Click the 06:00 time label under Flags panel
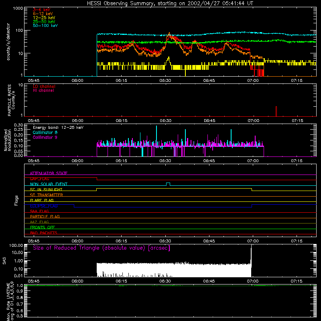 [77, 241]
